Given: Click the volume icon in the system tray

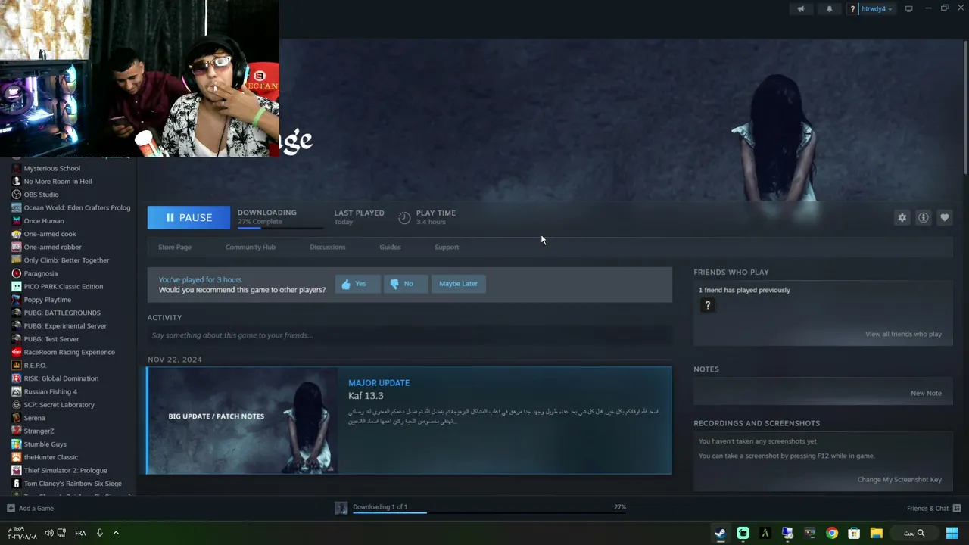Looking at the screenshot, I should click(x=49, y=533).
